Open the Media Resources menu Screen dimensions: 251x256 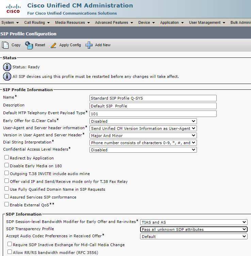[72, 23]
